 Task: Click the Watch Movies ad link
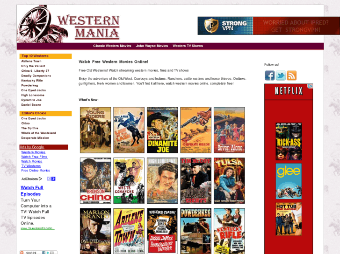32,161
